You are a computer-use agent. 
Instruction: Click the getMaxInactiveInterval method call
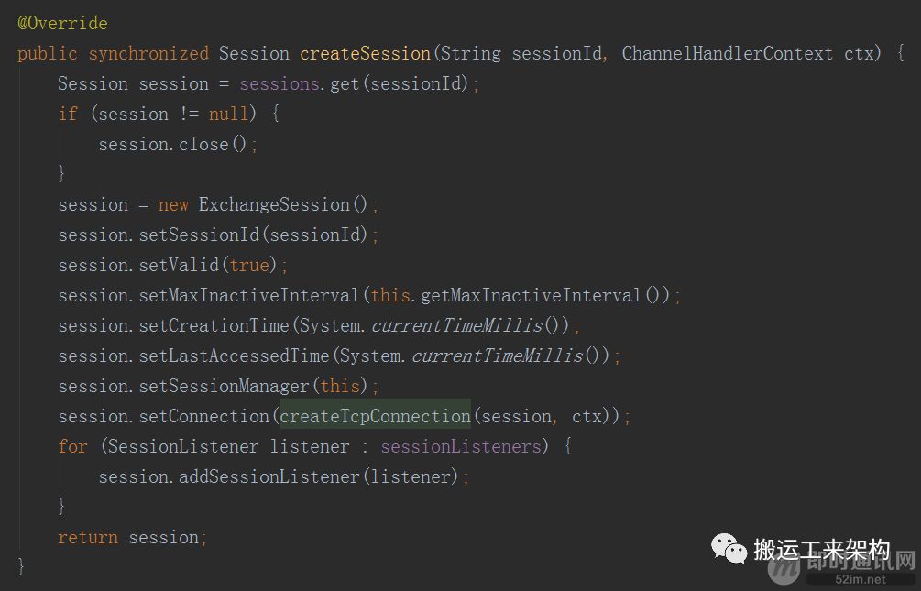(x=532, y=295)
